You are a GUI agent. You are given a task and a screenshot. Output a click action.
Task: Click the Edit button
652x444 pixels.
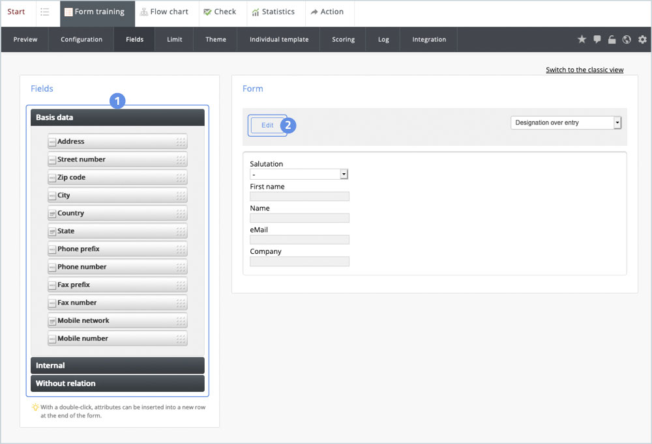click(267, 125)
